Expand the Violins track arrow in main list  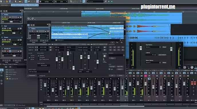click(x=22, y=15)
